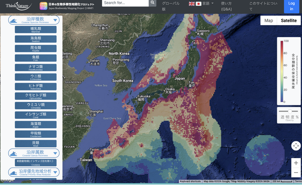
Task: Click the 200 km scale bar
Action: pyautogui.click(x=282, y=181)
